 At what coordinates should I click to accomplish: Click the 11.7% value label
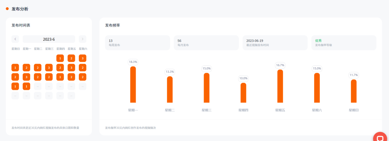coord(354,75)
